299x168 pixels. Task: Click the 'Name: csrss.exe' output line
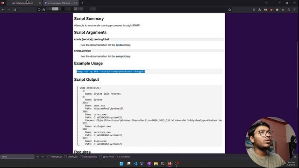[96, 114]
